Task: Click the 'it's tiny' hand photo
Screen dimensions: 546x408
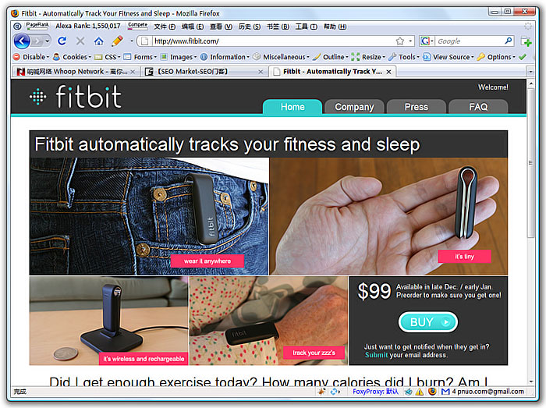Action: point(388,216)
